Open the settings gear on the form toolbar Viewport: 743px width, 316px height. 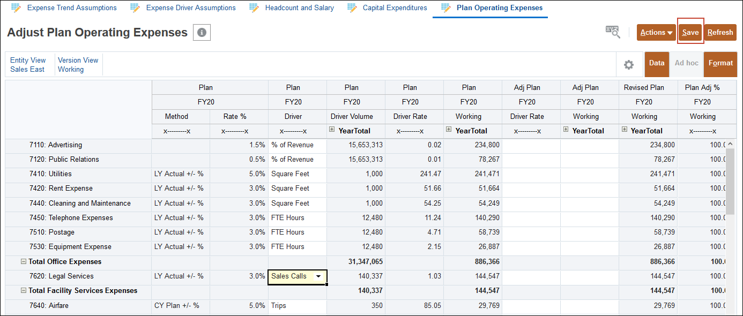629,64
